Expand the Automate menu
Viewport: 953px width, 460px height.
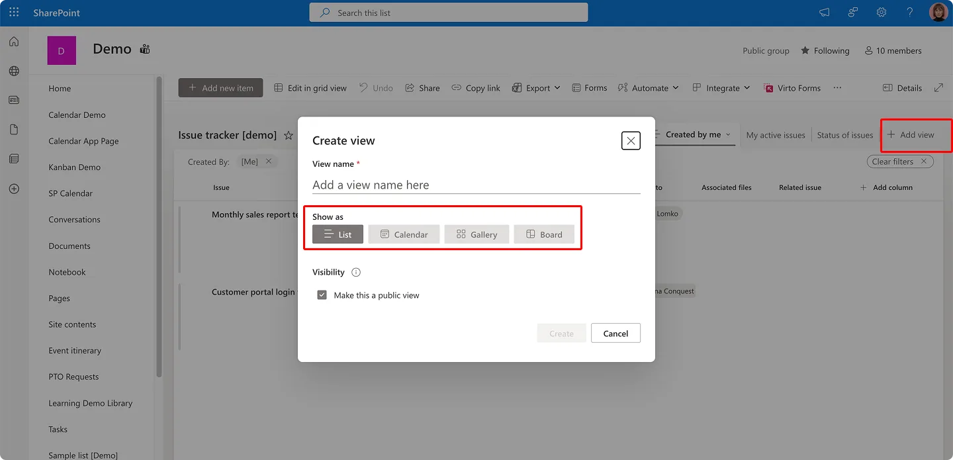(648, 87)
